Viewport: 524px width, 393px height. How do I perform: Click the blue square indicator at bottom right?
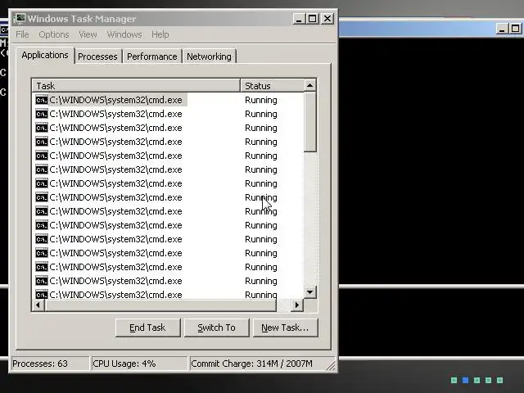point(465,380)
